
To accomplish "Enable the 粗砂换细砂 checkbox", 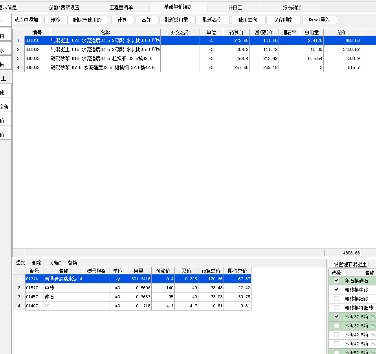I will [x=336, y=299].
